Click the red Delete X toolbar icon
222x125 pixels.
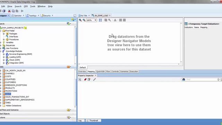pos(9,11)
